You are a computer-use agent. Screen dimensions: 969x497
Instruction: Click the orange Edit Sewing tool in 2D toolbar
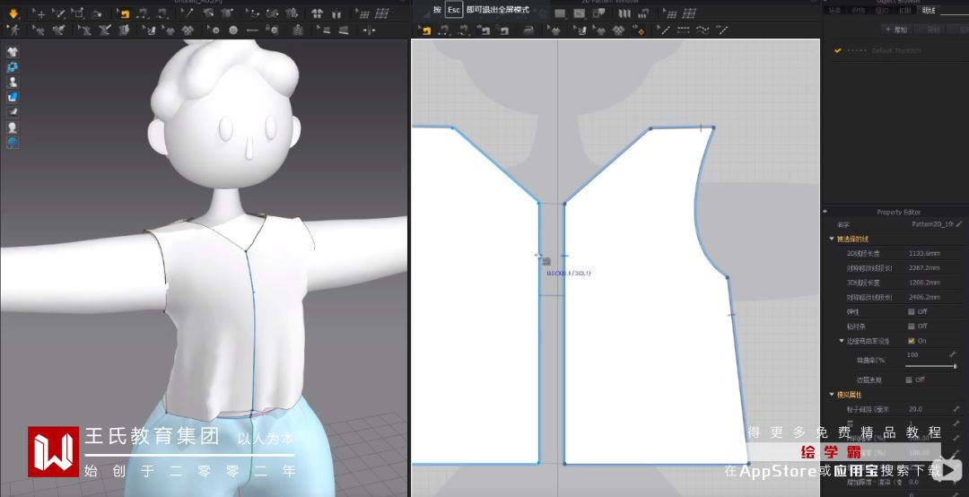pyautogui.click(x=424, y=31)
